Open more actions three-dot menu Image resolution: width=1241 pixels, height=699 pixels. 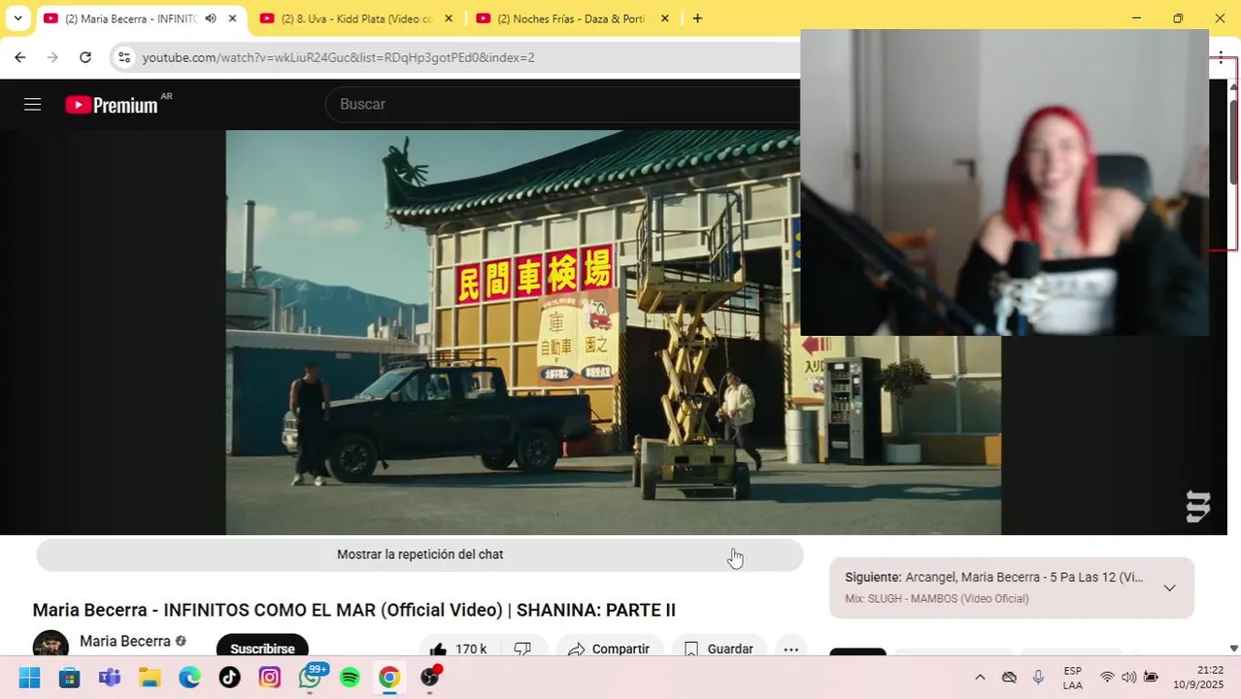(x=791, y=649)
